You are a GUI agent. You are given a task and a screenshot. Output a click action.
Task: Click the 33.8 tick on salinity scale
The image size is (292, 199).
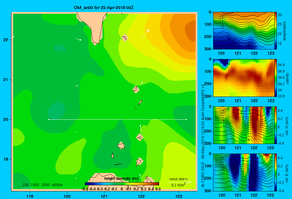(x=281, y=96)
